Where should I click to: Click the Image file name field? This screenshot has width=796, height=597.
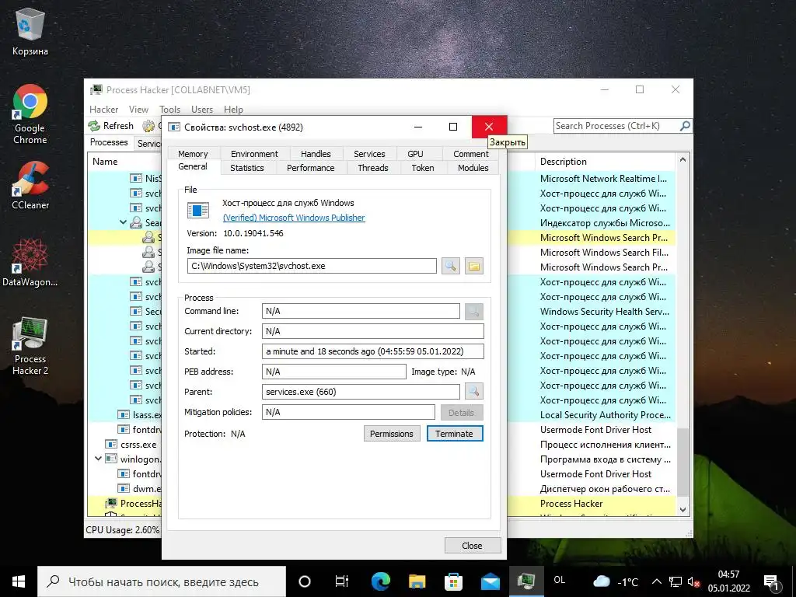click(312, 266)
